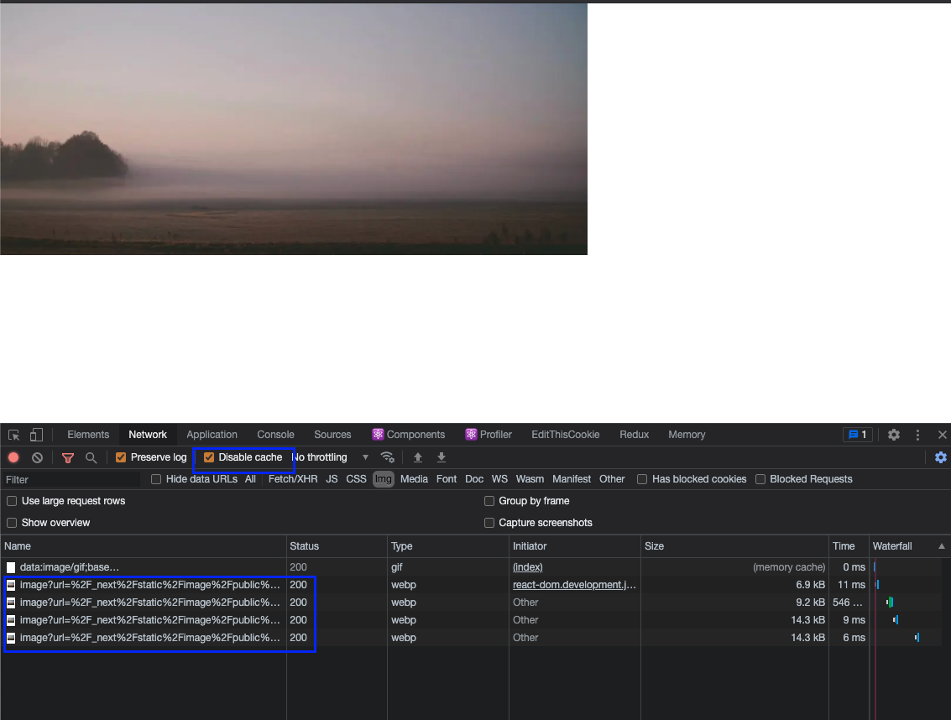Export HAR file with download arrow
The height and width of the screenshot is (720, 951).
click(x=442, y=457)
